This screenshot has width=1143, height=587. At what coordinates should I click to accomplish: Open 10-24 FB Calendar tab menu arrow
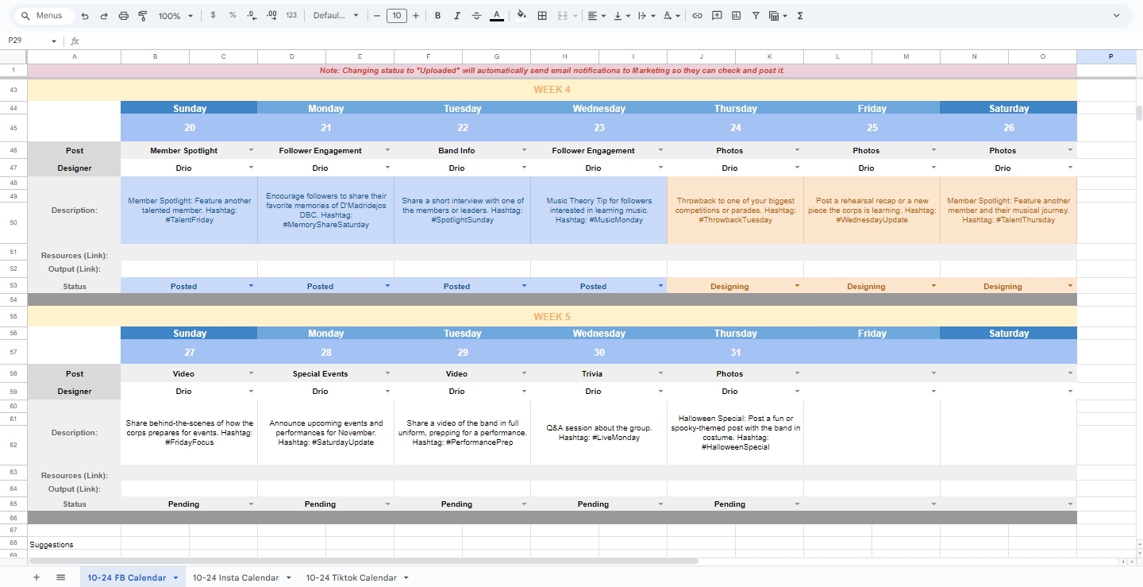pyautogui.click(x=175, y=577)
